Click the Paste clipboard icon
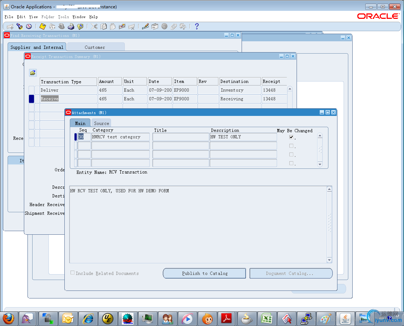Screen dimensions: 404x326 tap(112, 26)
